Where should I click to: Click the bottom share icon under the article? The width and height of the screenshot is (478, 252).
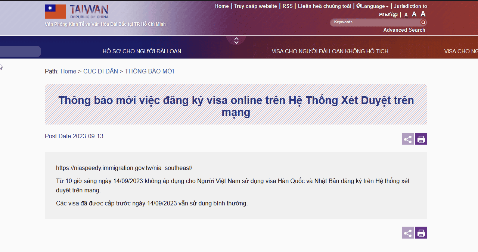coord(408,233)
